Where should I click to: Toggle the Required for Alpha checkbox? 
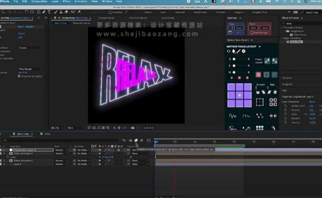pyautogui.click(x=19, y=76)
